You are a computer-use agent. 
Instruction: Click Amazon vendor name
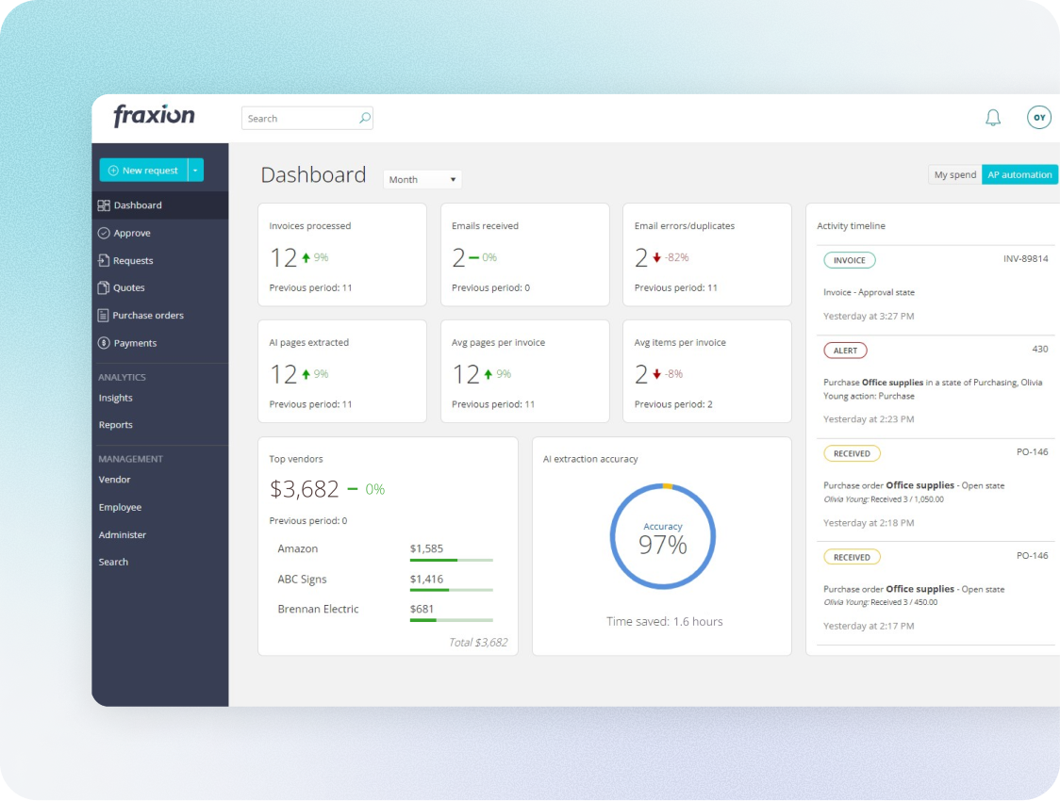click(297, 548)
